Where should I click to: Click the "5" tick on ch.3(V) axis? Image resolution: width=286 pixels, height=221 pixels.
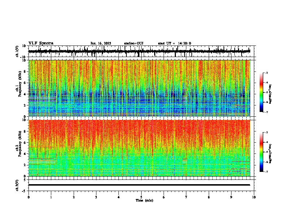[x=25, y=179]
